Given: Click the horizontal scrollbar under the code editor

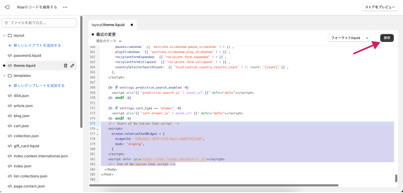Looking at the screenshot, I should click(213, 185).
